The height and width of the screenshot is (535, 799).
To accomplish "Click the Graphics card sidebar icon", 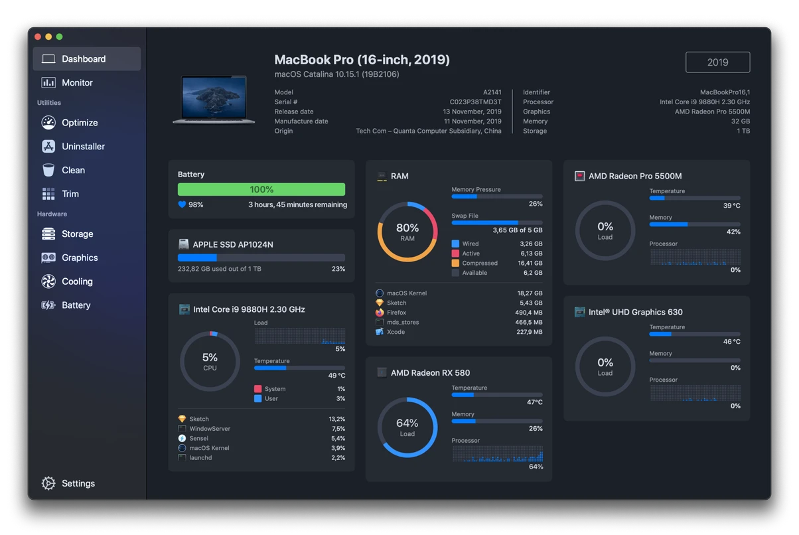I will click(x=48, y=258).
